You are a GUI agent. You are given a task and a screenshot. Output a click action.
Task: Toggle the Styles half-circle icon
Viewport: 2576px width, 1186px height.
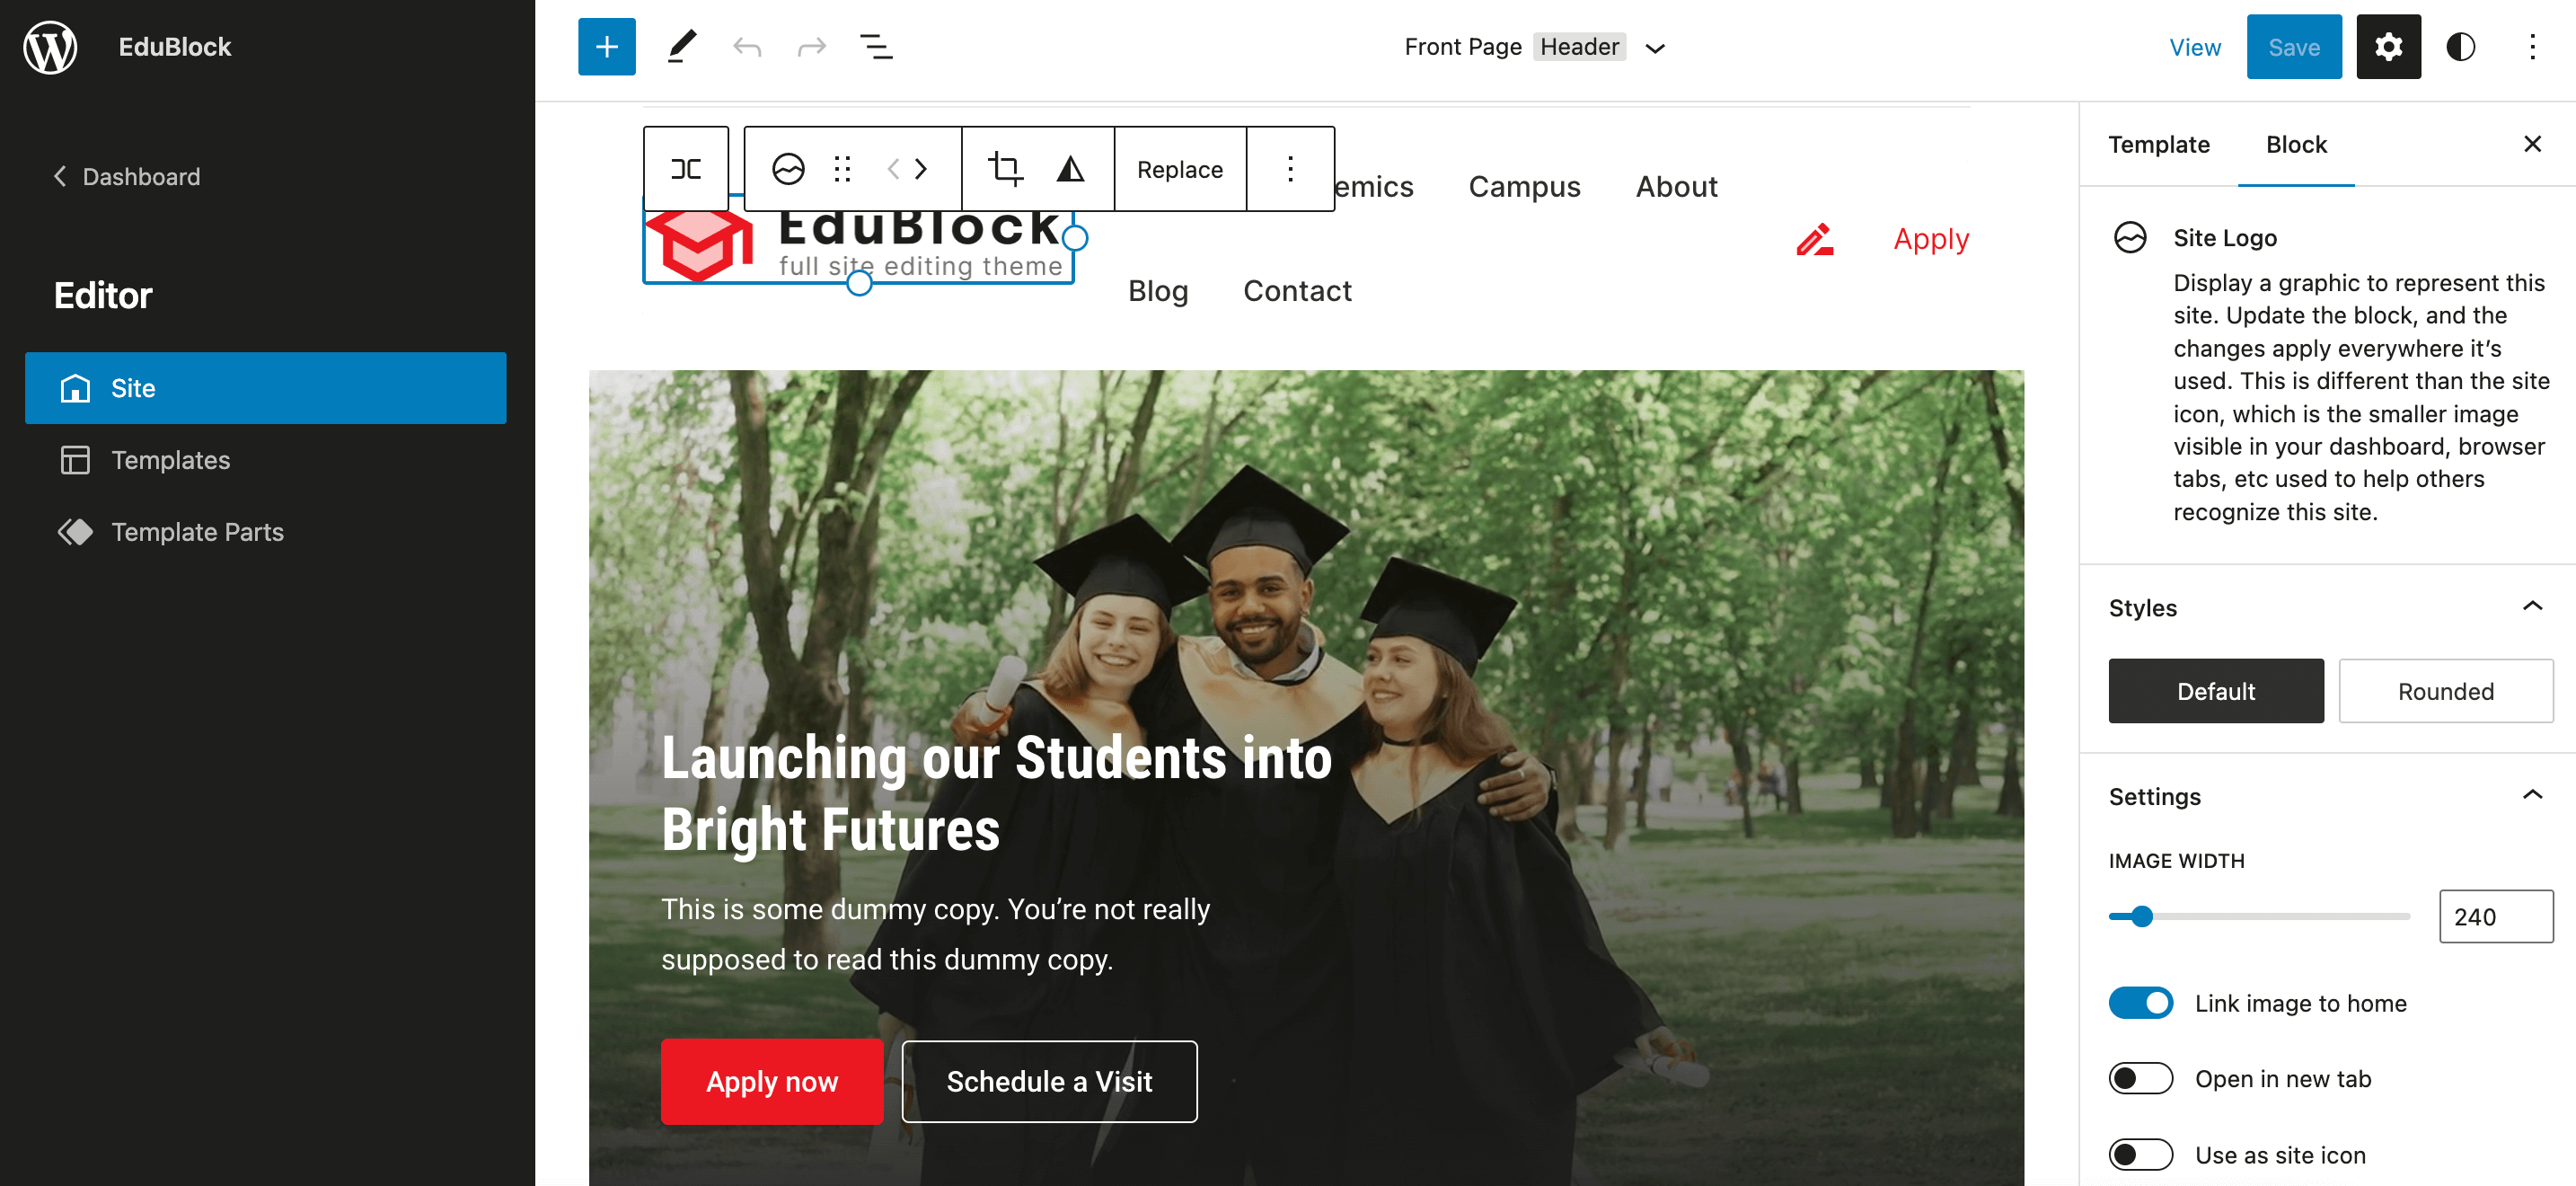(2460, 47)
